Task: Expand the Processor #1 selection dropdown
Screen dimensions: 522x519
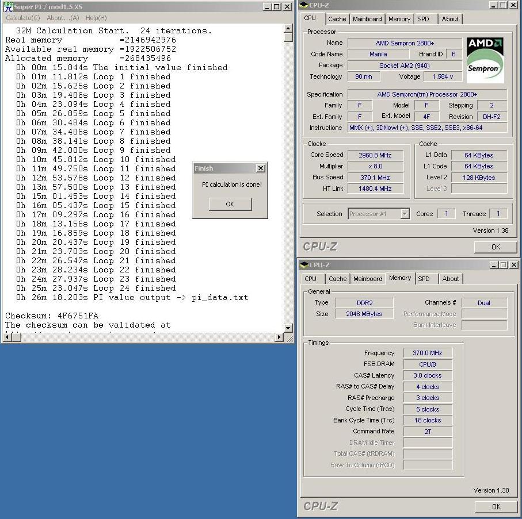Action: pyautogui.click(x=405, y=214)
